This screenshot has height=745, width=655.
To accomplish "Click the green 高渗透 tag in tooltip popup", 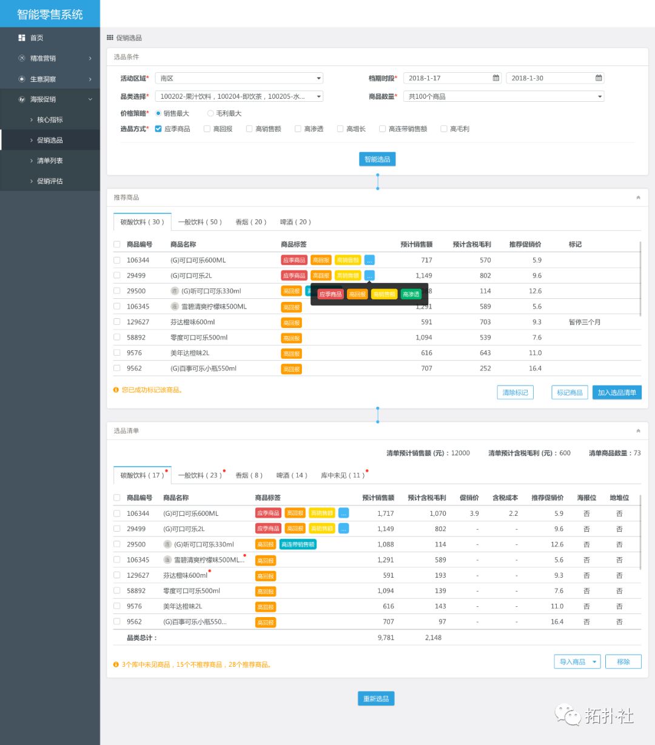I will coord(411,294).
